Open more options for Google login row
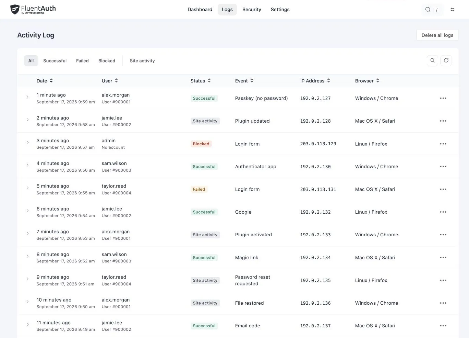469x338 pixels. coord(443,212)
